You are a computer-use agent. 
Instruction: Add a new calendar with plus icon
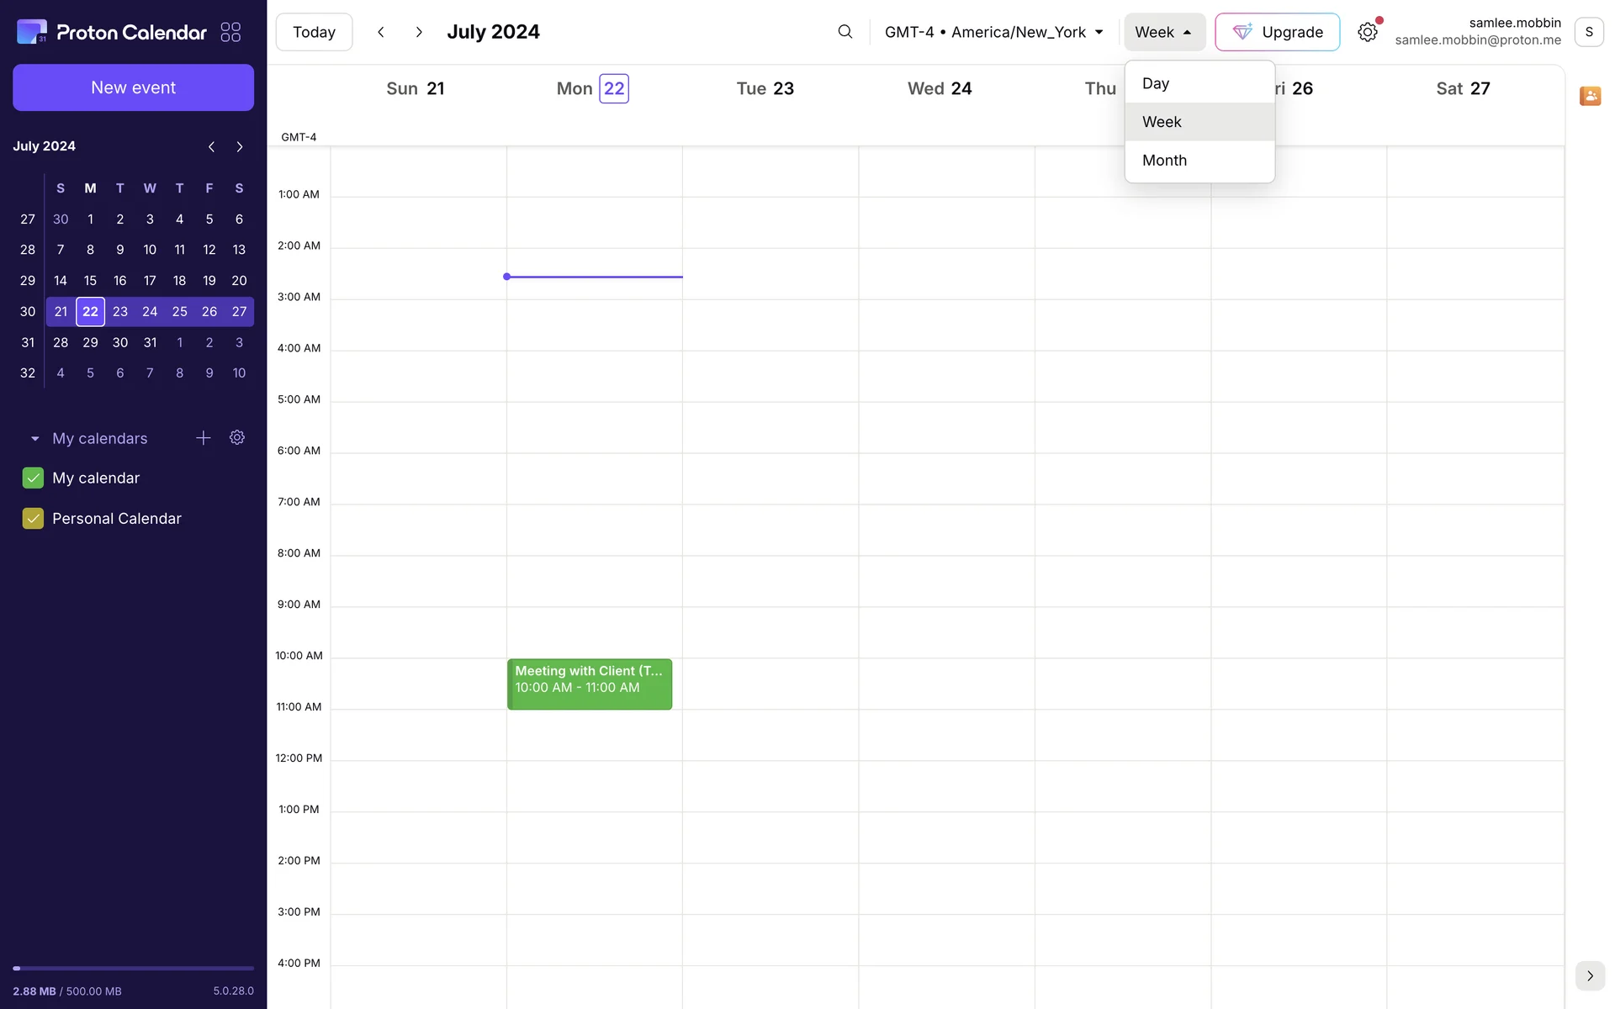[x=203, y=438]
